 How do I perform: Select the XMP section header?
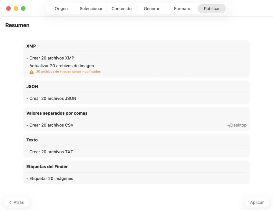tap(31, 46)
